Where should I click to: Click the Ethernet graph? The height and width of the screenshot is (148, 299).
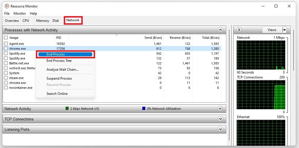pyautogui.click(x=261, y=132)
